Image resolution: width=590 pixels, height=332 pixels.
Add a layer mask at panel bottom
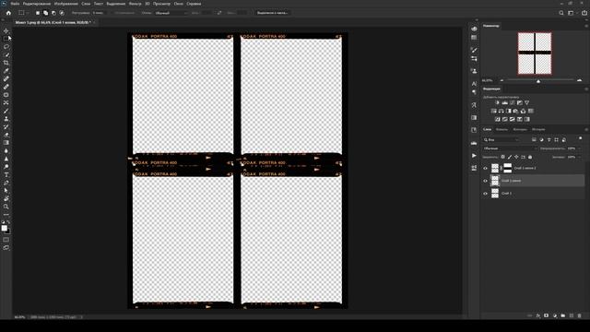point(547,315)
